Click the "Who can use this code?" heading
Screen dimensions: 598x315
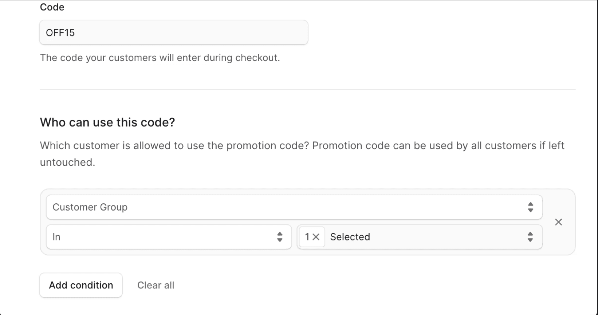click(107, 122)
